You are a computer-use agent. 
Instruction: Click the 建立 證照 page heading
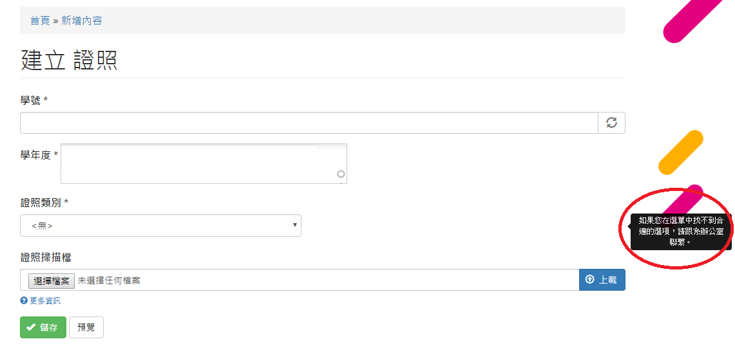click(x=69, y=60)
